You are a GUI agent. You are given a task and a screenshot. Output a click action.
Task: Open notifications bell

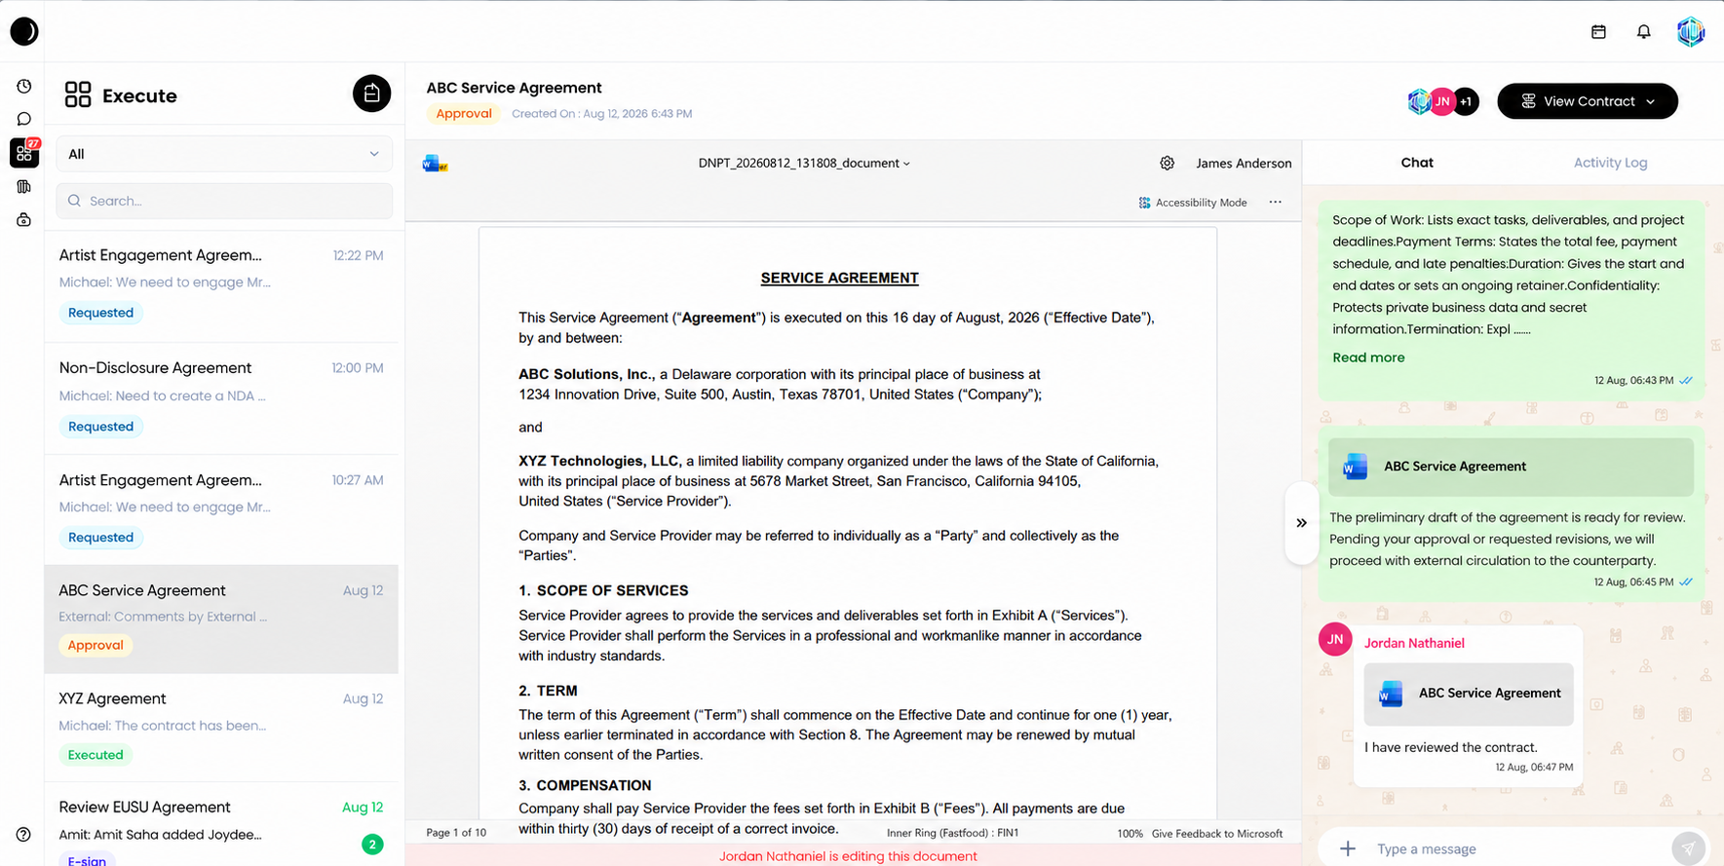coord(1643,32)
